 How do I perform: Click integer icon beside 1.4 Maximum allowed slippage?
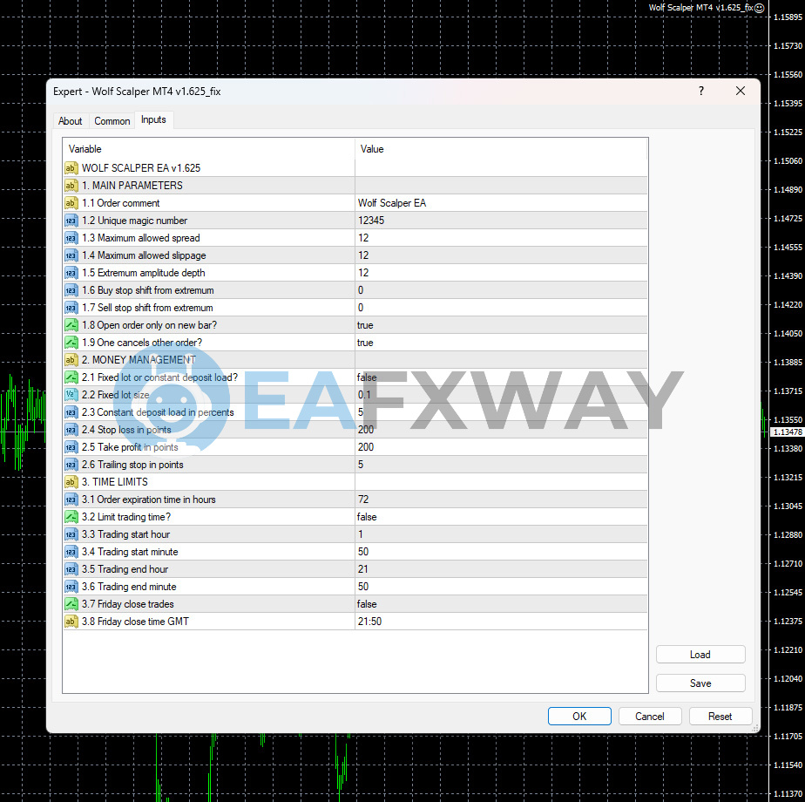pyautogui.click(x=71, y=255)
